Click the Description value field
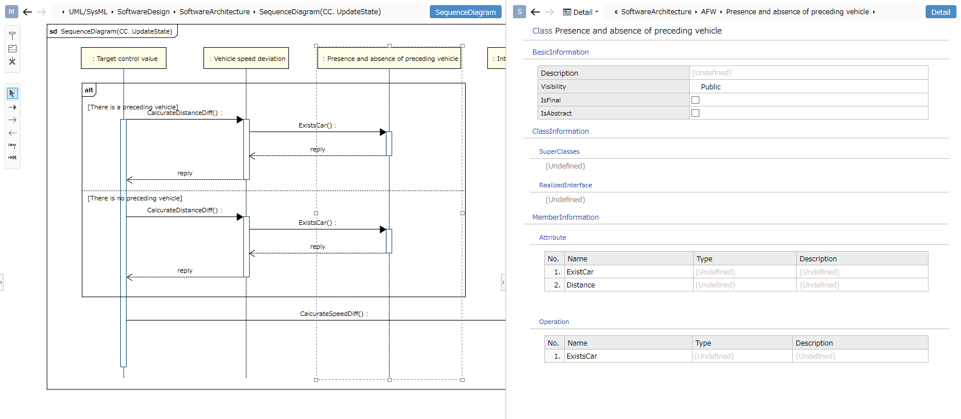Screen dimensions: 961x419 pyautogui.click(x=808, y=73)
